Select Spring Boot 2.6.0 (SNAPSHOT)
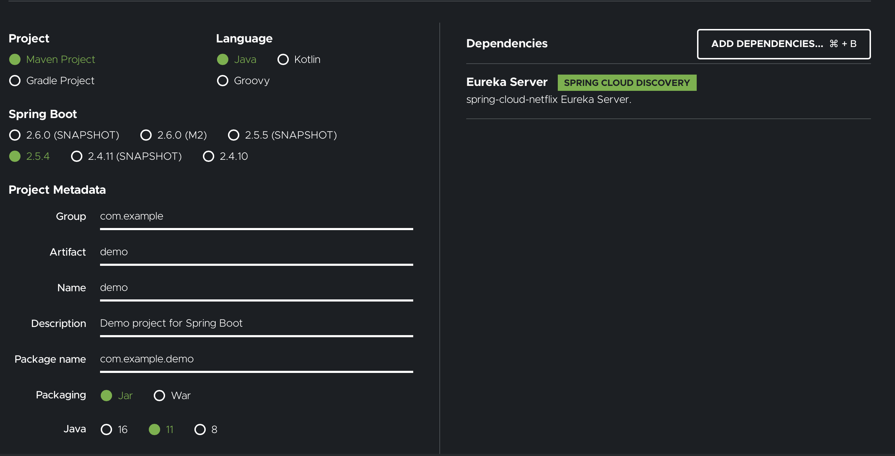This screenshot has width=895, height=456. (x=15, y=135)
